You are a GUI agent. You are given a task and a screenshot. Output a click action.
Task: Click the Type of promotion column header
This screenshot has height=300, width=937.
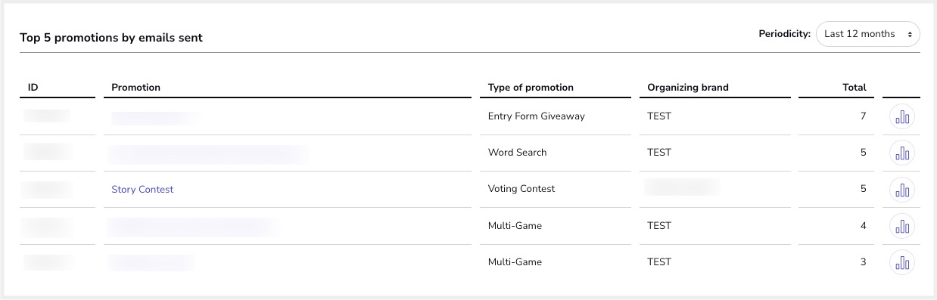click(x=531, y=88)
